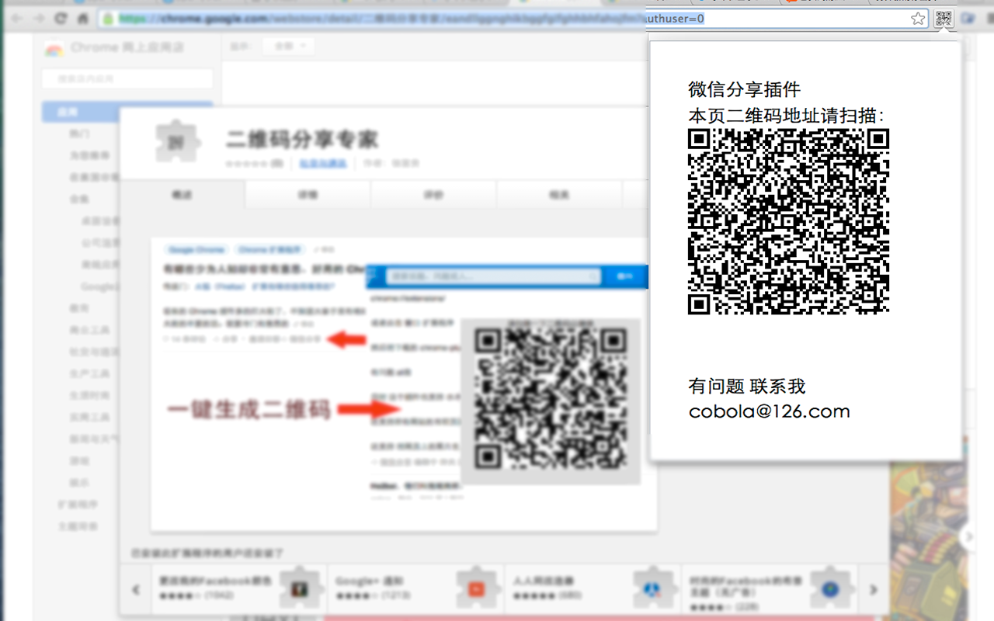This screenshot has width=994, height=621.
Task: Click the QR code extension toolbar icon
Action: coord(944,19)
